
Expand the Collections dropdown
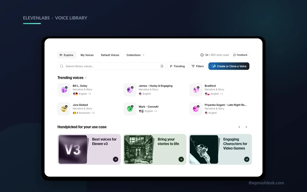(x=136, y=55)
